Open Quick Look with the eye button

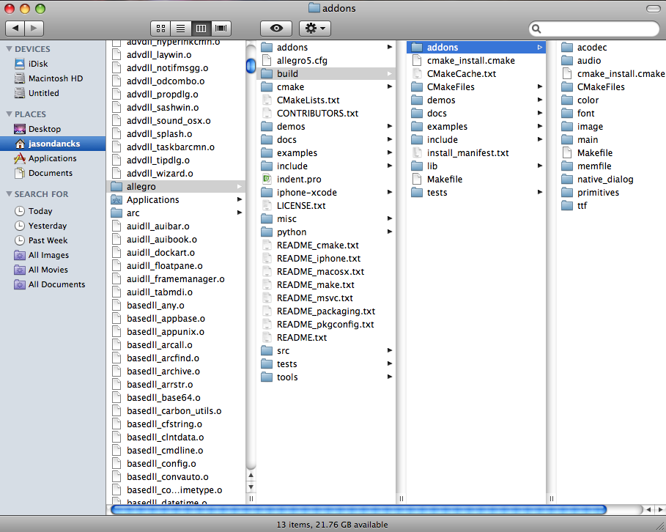(x=276, y=29)
